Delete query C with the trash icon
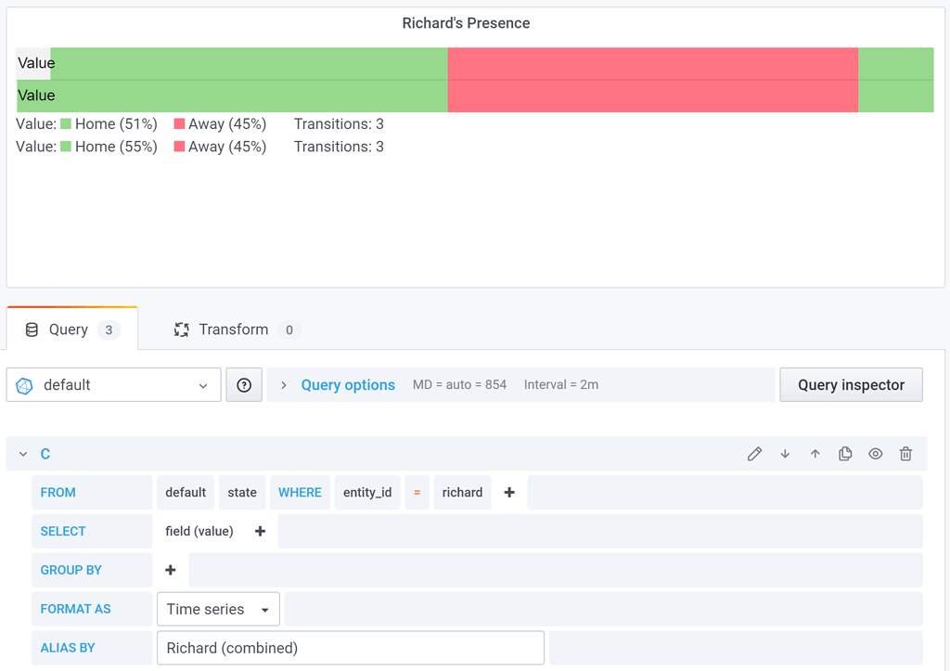This screenshot has width=950, height=671. [905, 453]
